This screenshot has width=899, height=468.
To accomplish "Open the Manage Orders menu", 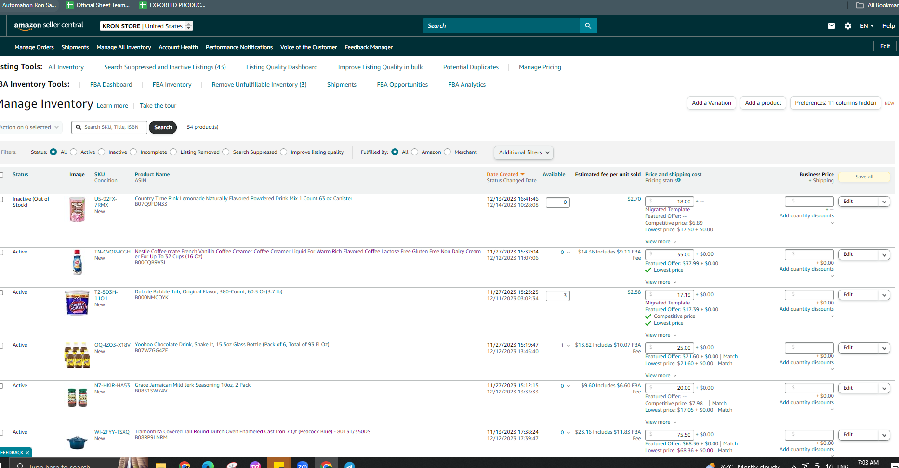I will (34, 47).
